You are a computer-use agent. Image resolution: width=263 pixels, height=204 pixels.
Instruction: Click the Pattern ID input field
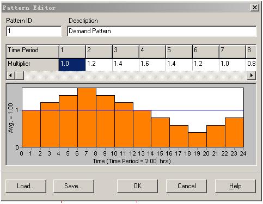pos(34,31)
